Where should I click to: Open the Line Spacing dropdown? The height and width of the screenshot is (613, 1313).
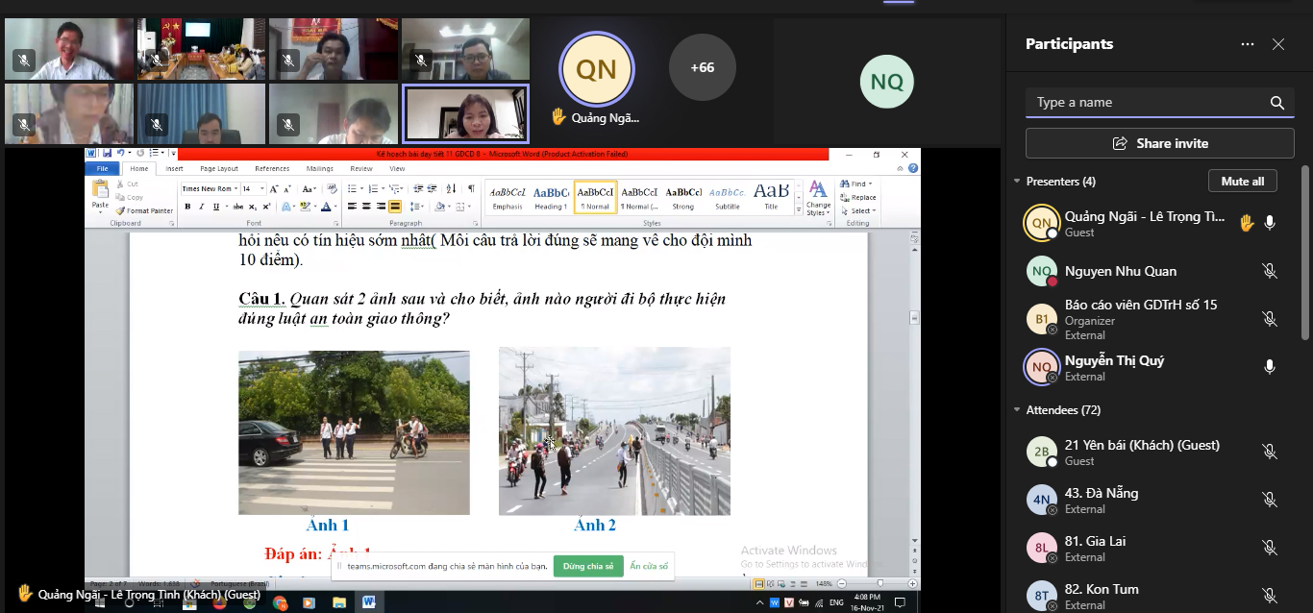point(420,207)
